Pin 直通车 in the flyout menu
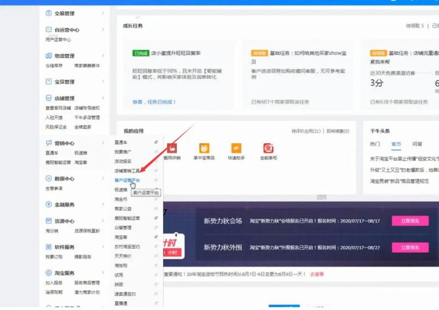 point(156,142)
